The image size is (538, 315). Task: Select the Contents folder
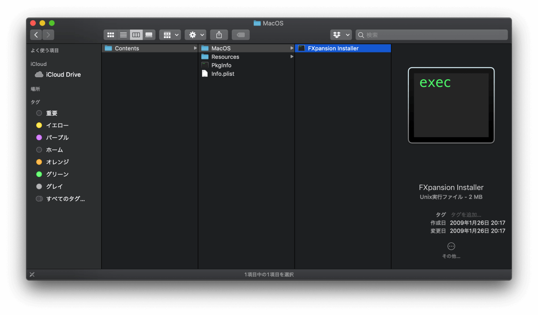point(150,48)
